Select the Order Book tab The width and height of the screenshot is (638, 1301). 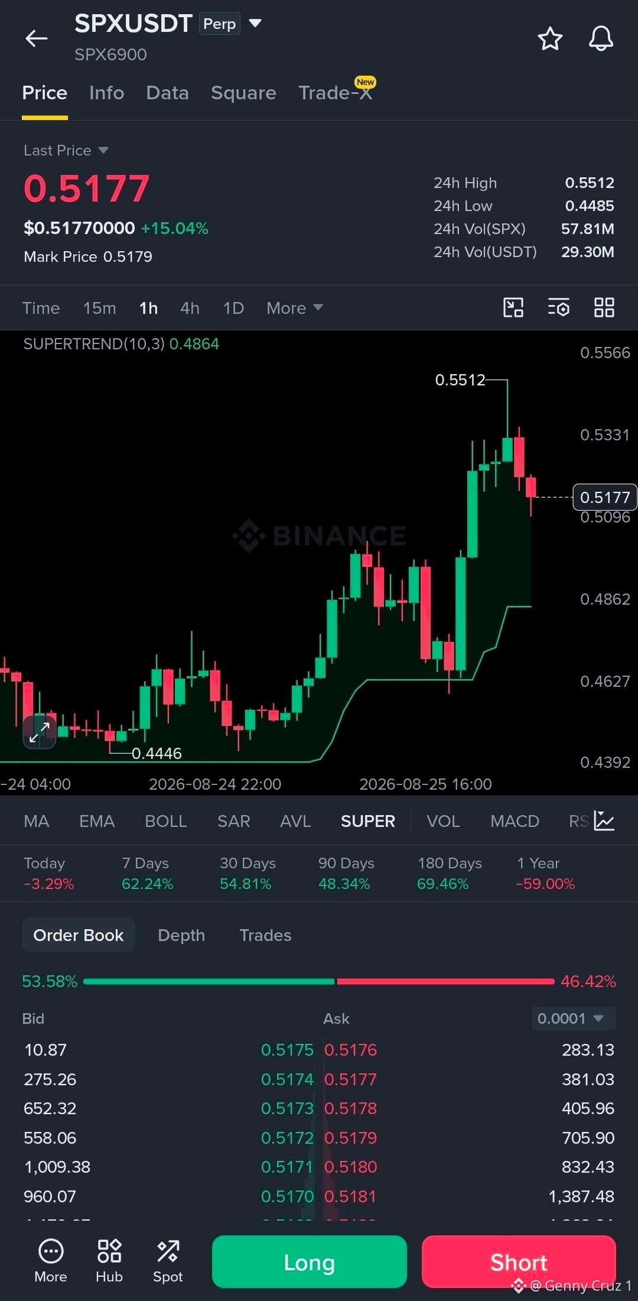(79, 935)
